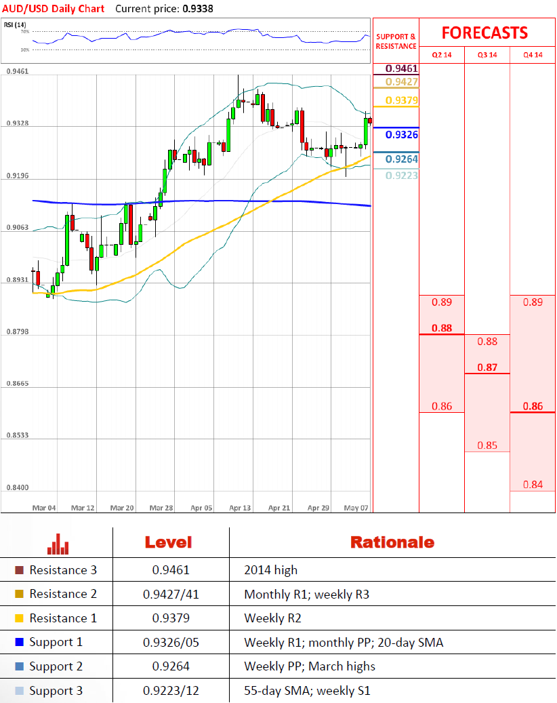This screenshot has height=703, width=557.
Task: Click the 0.86 value in Q2 14 column
Action: 441,406
